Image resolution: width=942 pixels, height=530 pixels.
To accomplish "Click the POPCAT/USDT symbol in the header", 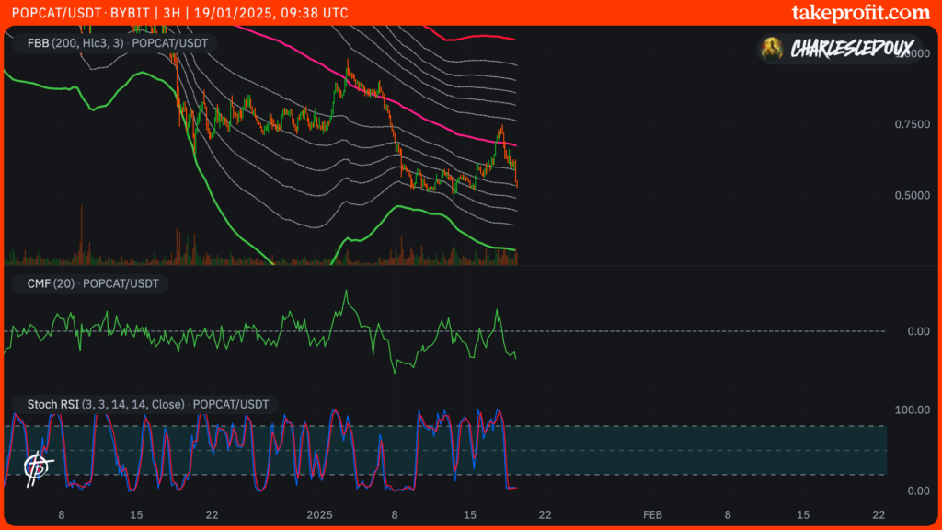I will [49, 14].
